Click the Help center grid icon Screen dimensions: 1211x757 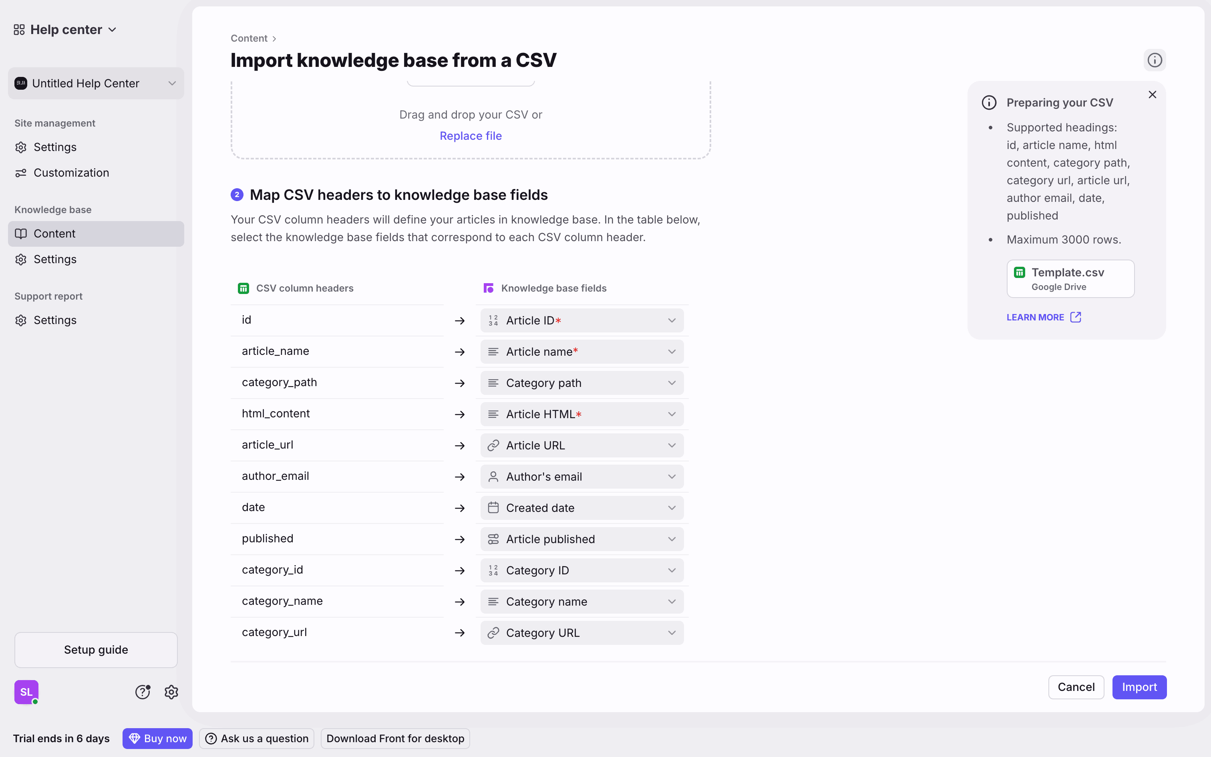(19, 30)
